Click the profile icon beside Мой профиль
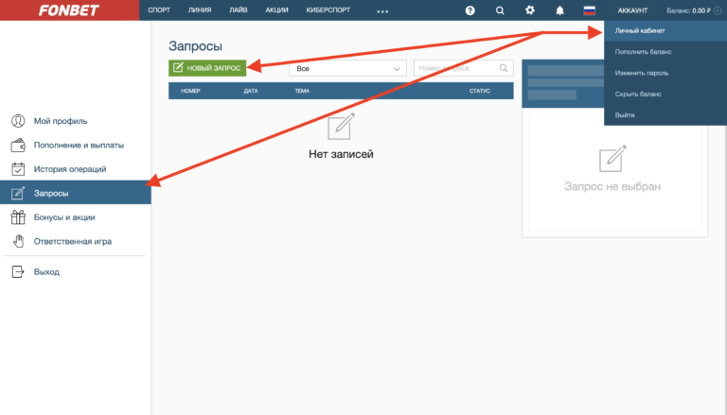 click(18, 121)
